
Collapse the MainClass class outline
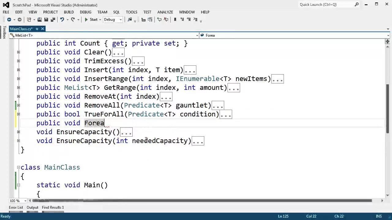coord(18,167)
